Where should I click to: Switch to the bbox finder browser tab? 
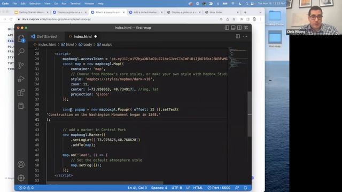pyautogui.click(x=222, y=12)
